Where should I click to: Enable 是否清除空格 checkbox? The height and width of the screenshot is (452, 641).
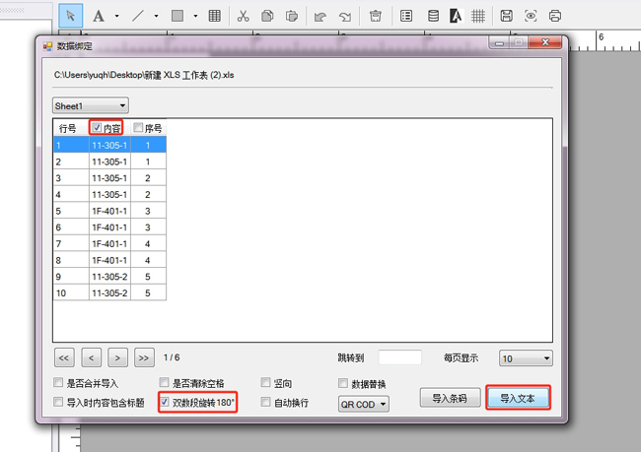[x=165, y=383]
